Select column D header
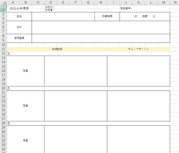The width and height of the screenshot is (179, 153). (x=51, y=3)
